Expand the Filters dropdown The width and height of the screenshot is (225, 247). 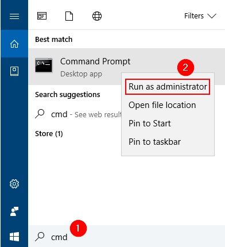pos(200,16)
